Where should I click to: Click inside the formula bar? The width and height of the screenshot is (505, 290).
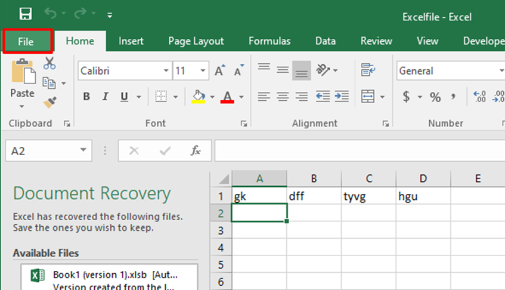(x=360, y=150)
